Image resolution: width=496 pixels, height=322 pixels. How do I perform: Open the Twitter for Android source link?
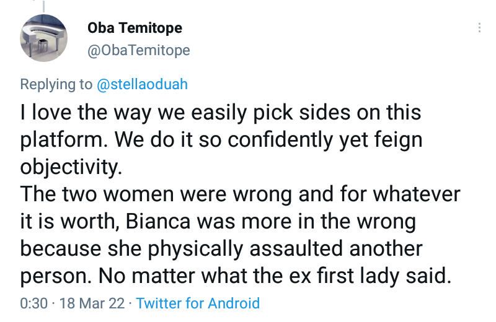(x=197, y=303)
